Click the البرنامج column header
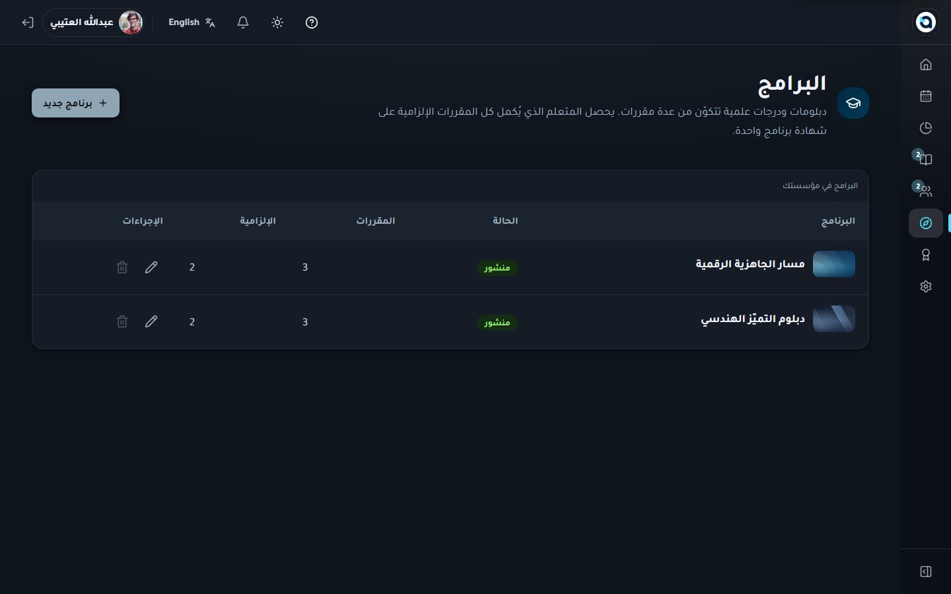Screen dimensions: 951x594 [x=838, y=221]
